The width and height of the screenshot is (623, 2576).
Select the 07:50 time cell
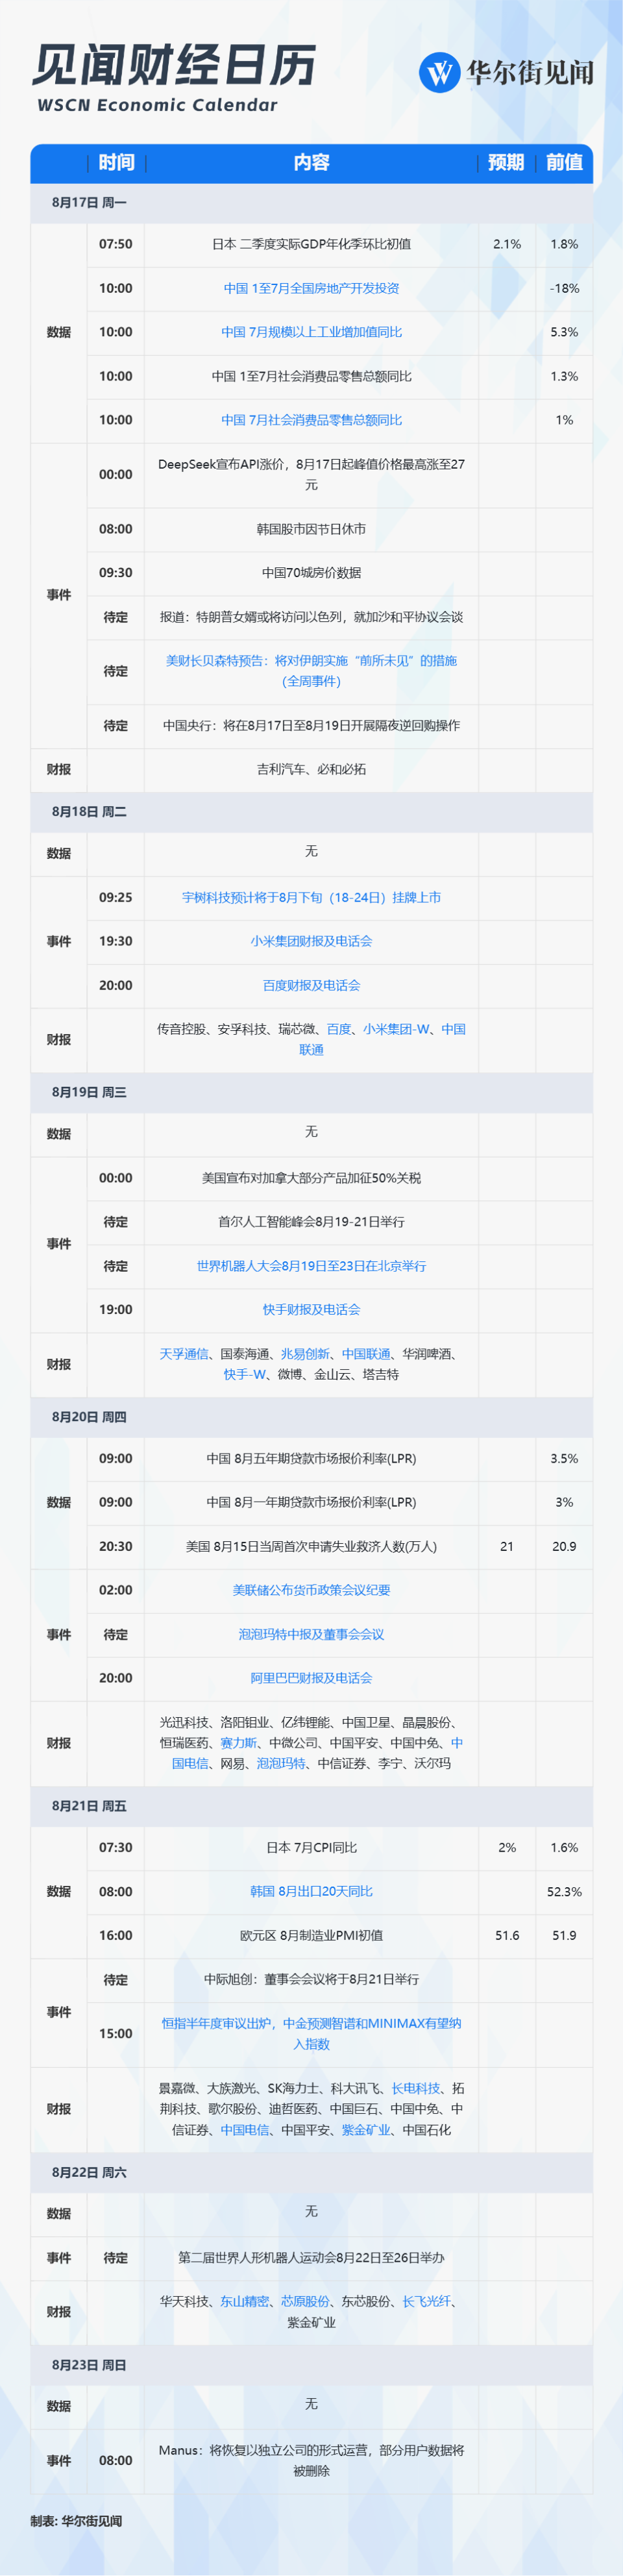[116, 244]
